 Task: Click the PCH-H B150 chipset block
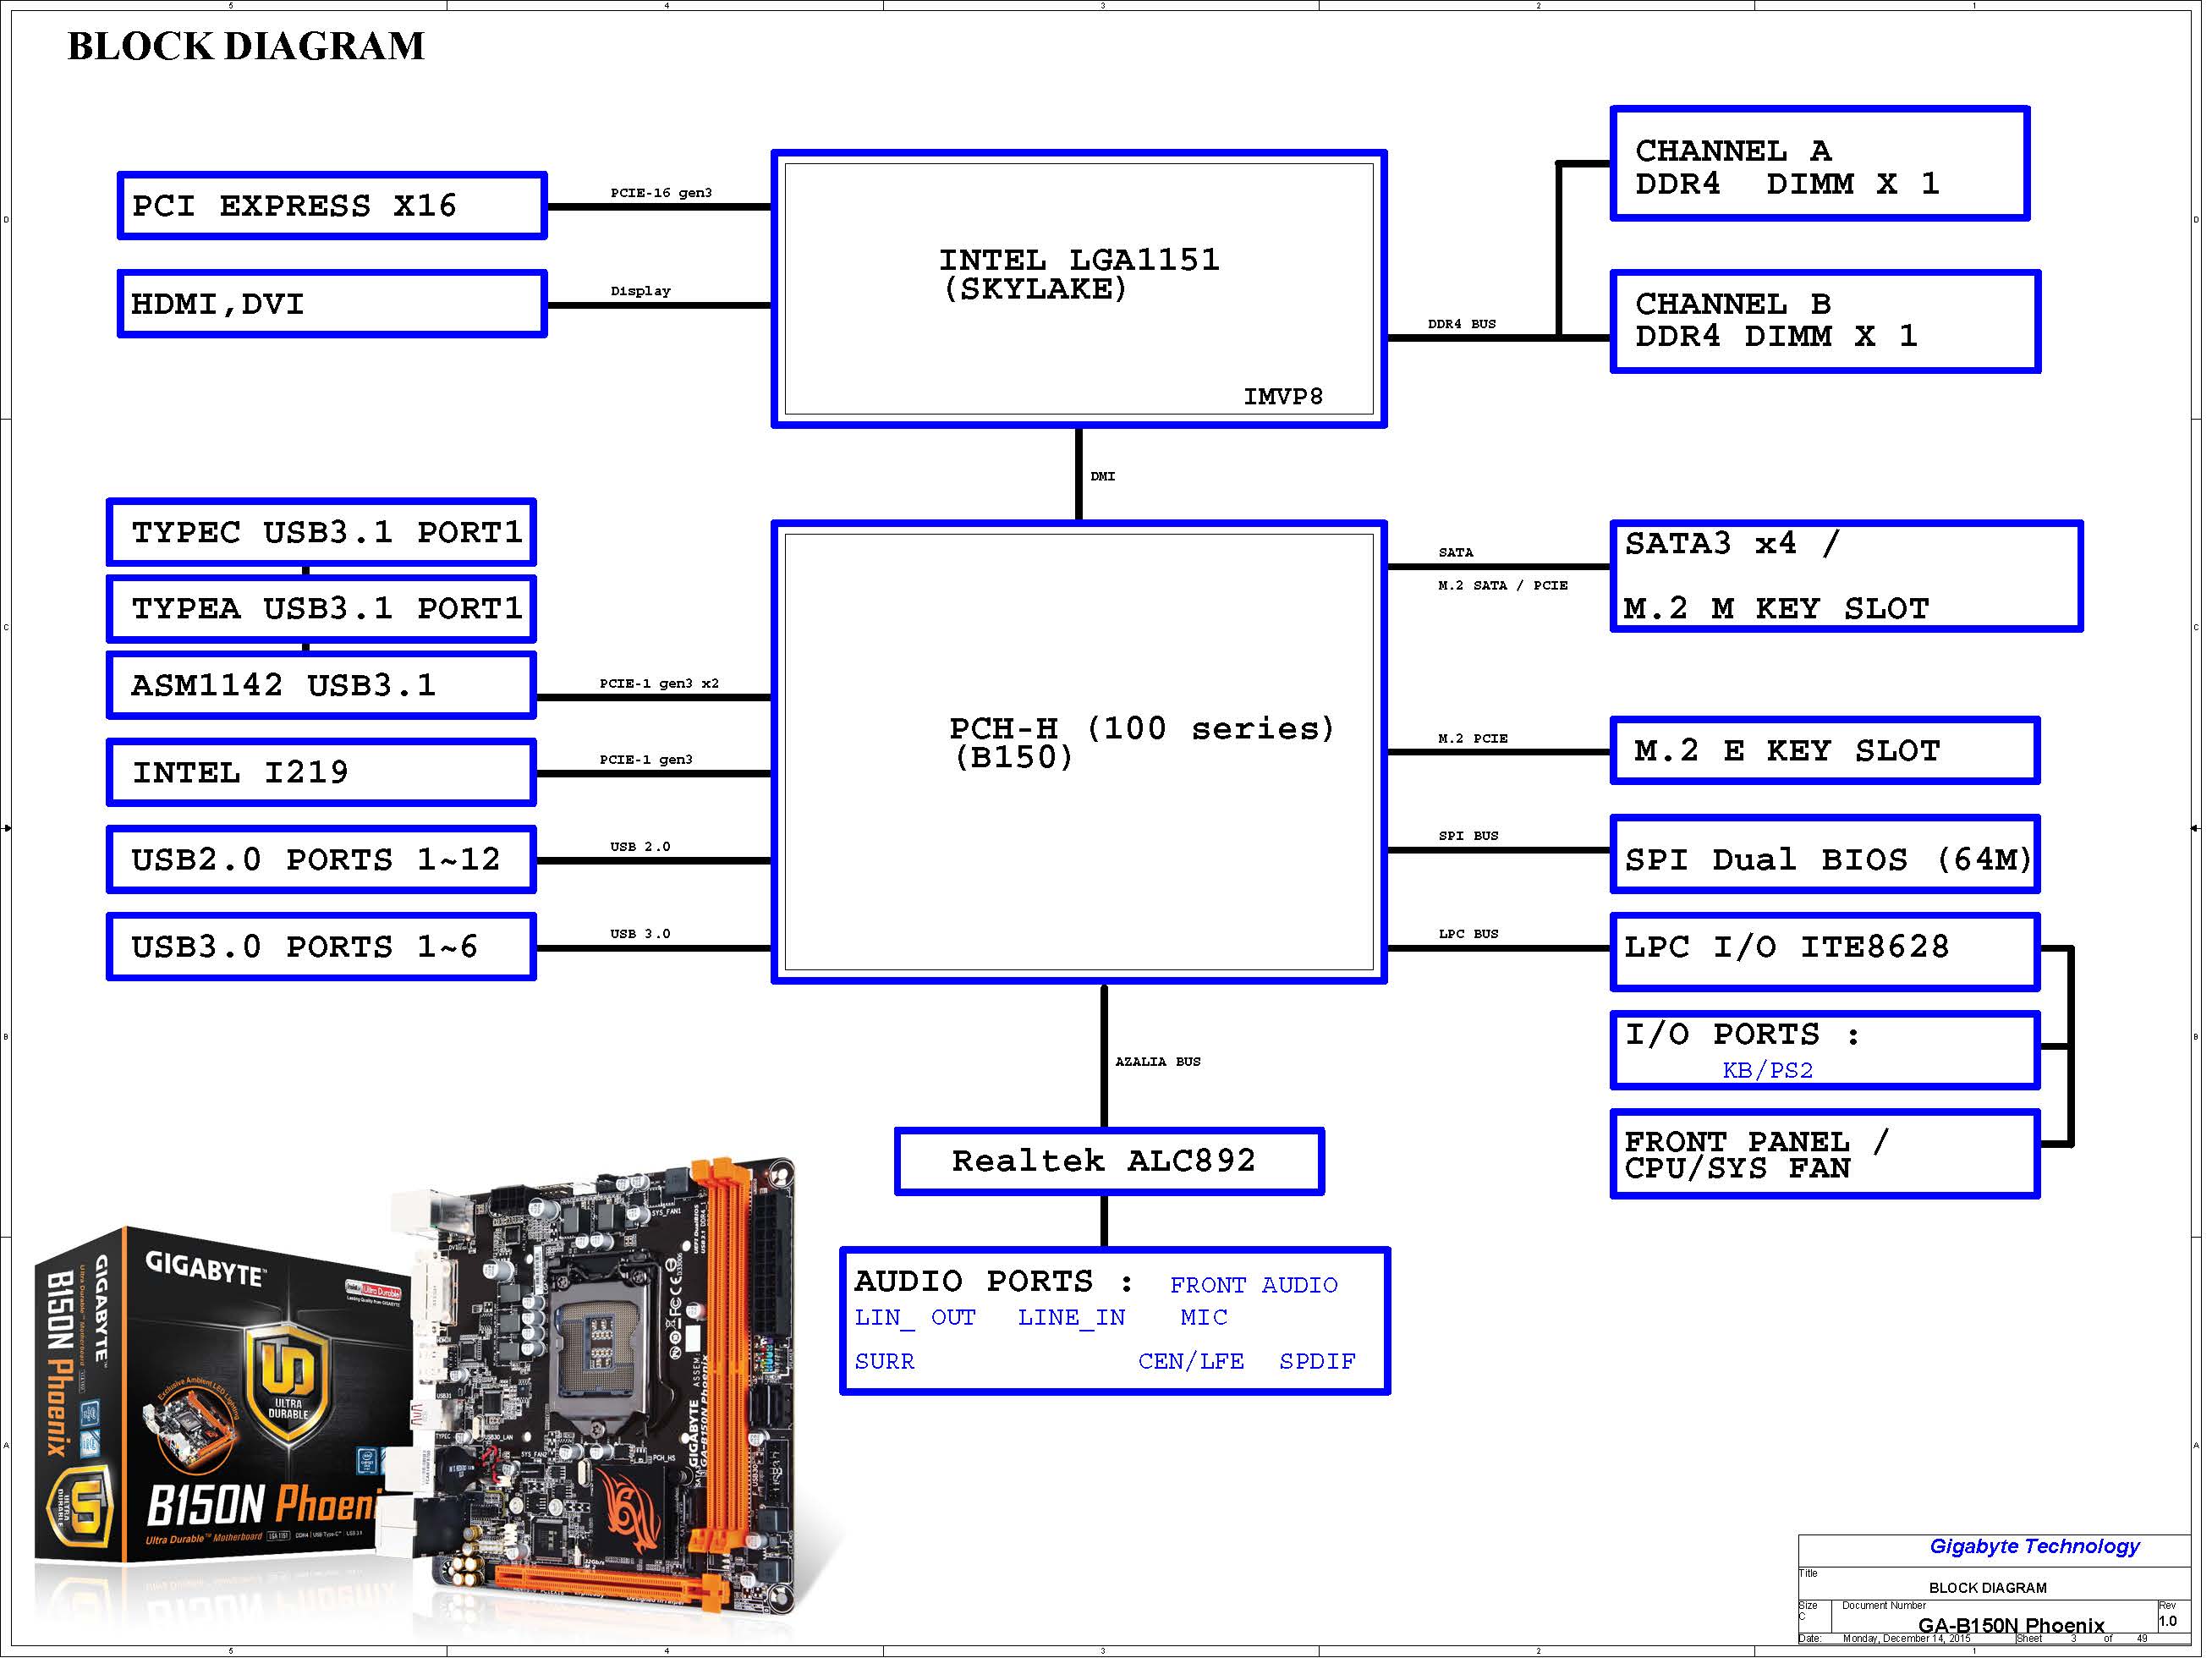point(1078,750)
